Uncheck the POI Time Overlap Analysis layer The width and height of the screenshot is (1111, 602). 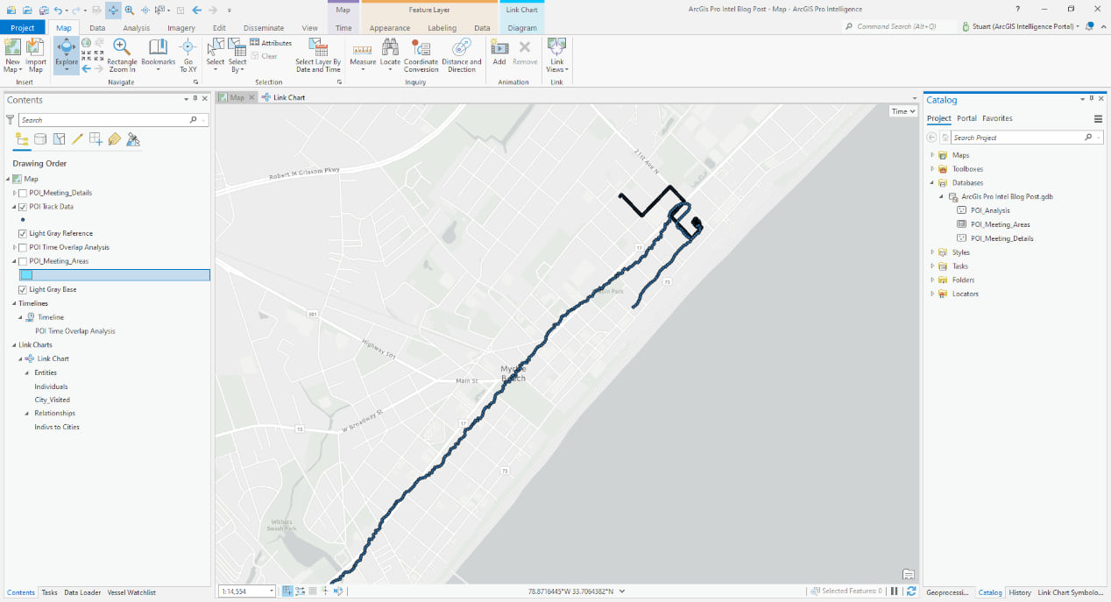coord(23,247)
